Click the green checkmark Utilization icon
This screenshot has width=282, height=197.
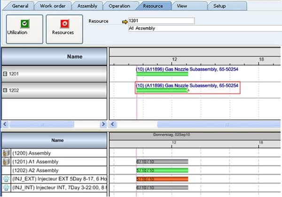[25, 24]
